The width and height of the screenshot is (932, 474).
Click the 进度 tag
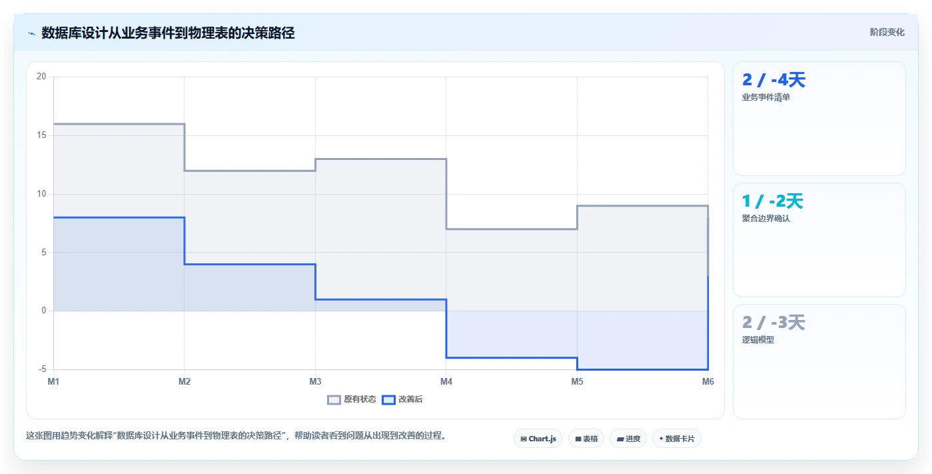click(628, 439)
